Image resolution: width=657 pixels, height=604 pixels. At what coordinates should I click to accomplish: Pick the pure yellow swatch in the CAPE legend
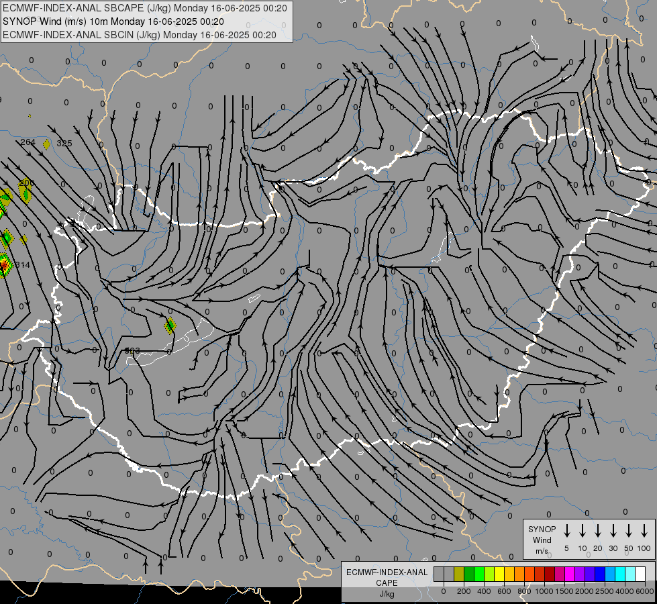tap(499, 574)
